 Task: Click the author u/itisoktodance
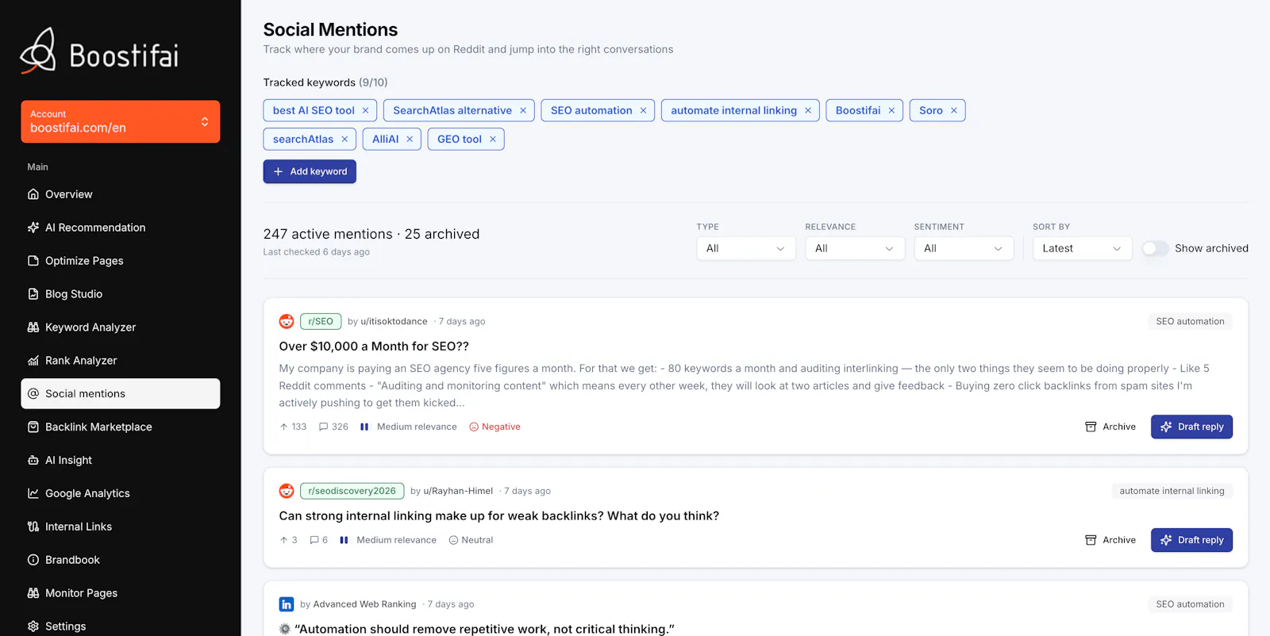coord(394,321)
